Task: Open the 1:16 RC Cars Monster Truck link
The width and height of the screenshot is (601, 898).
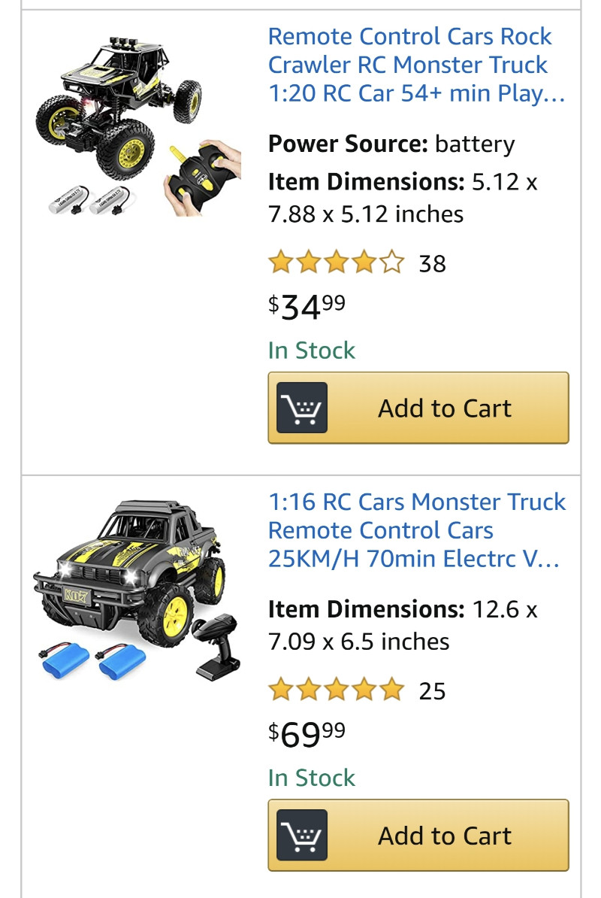Action: tap(417, 529)
